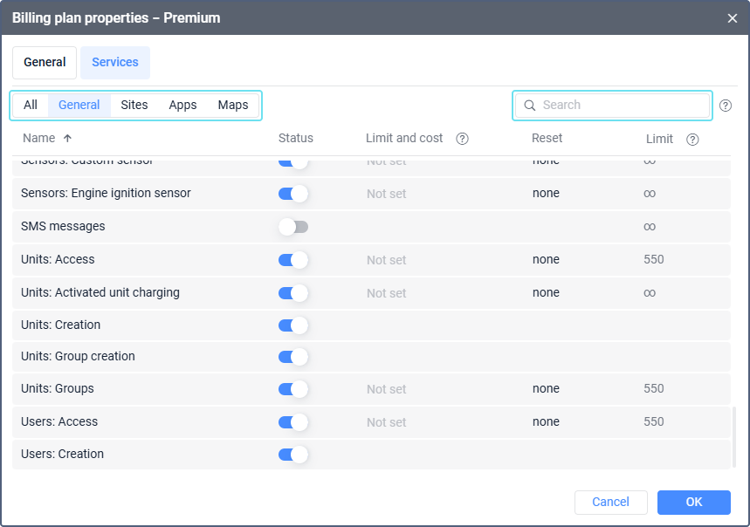This screenshot has width=750, height=527.
Task: Show All services filter
Action: (31, 106)
